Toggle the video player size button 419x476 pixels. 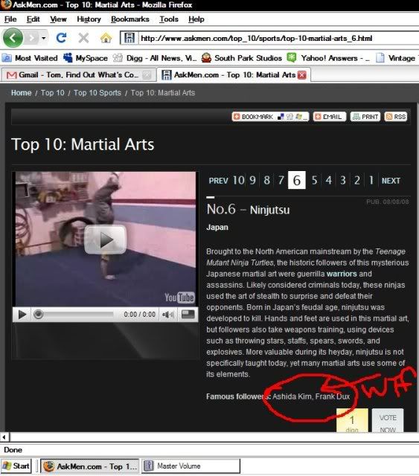[188, 314]
